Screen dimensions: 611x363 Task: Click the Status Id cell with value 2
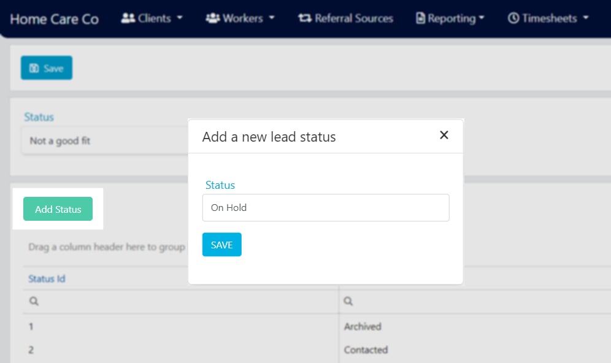point(31,350)
